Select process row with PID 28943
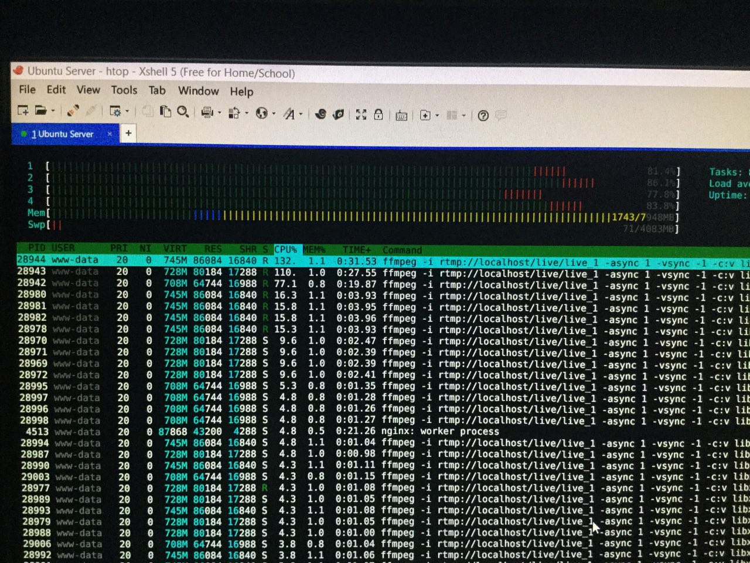750x563 pixels. tap(383, 273)
